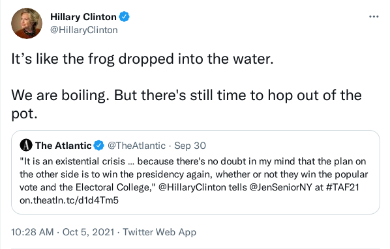Click the Twitter Web App source label
The width and height of the screenshot is (390, 249).
click(x=159, y=232)
